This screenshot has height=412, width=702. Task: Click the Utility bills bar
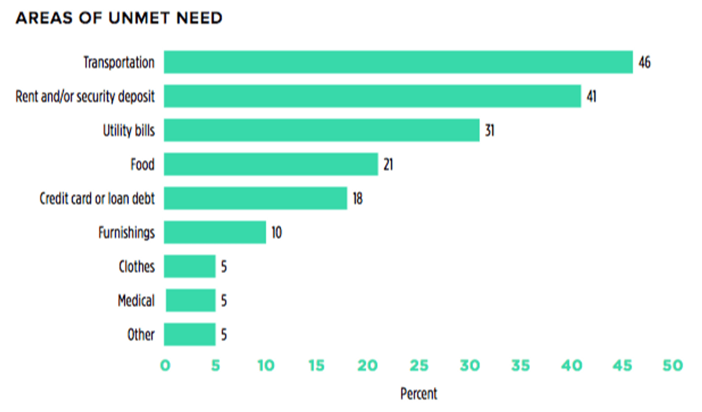coord(321,130)
